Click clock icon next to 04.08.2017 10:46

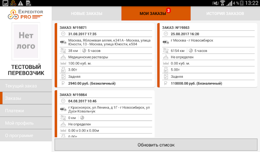point(63,101)
